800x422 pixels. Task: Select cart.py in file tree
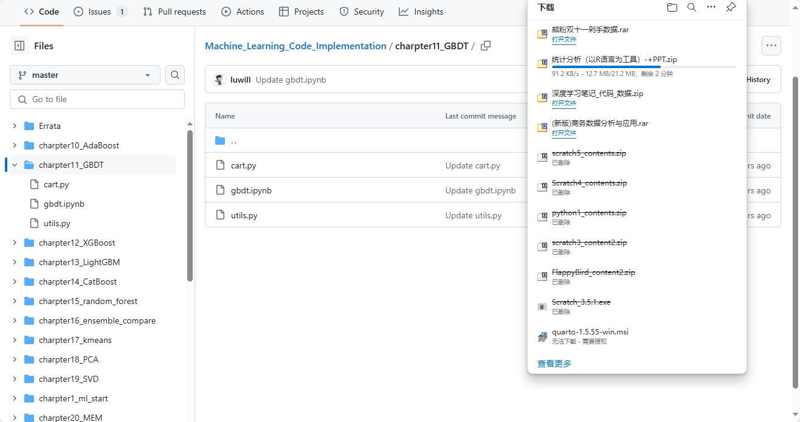56,184
